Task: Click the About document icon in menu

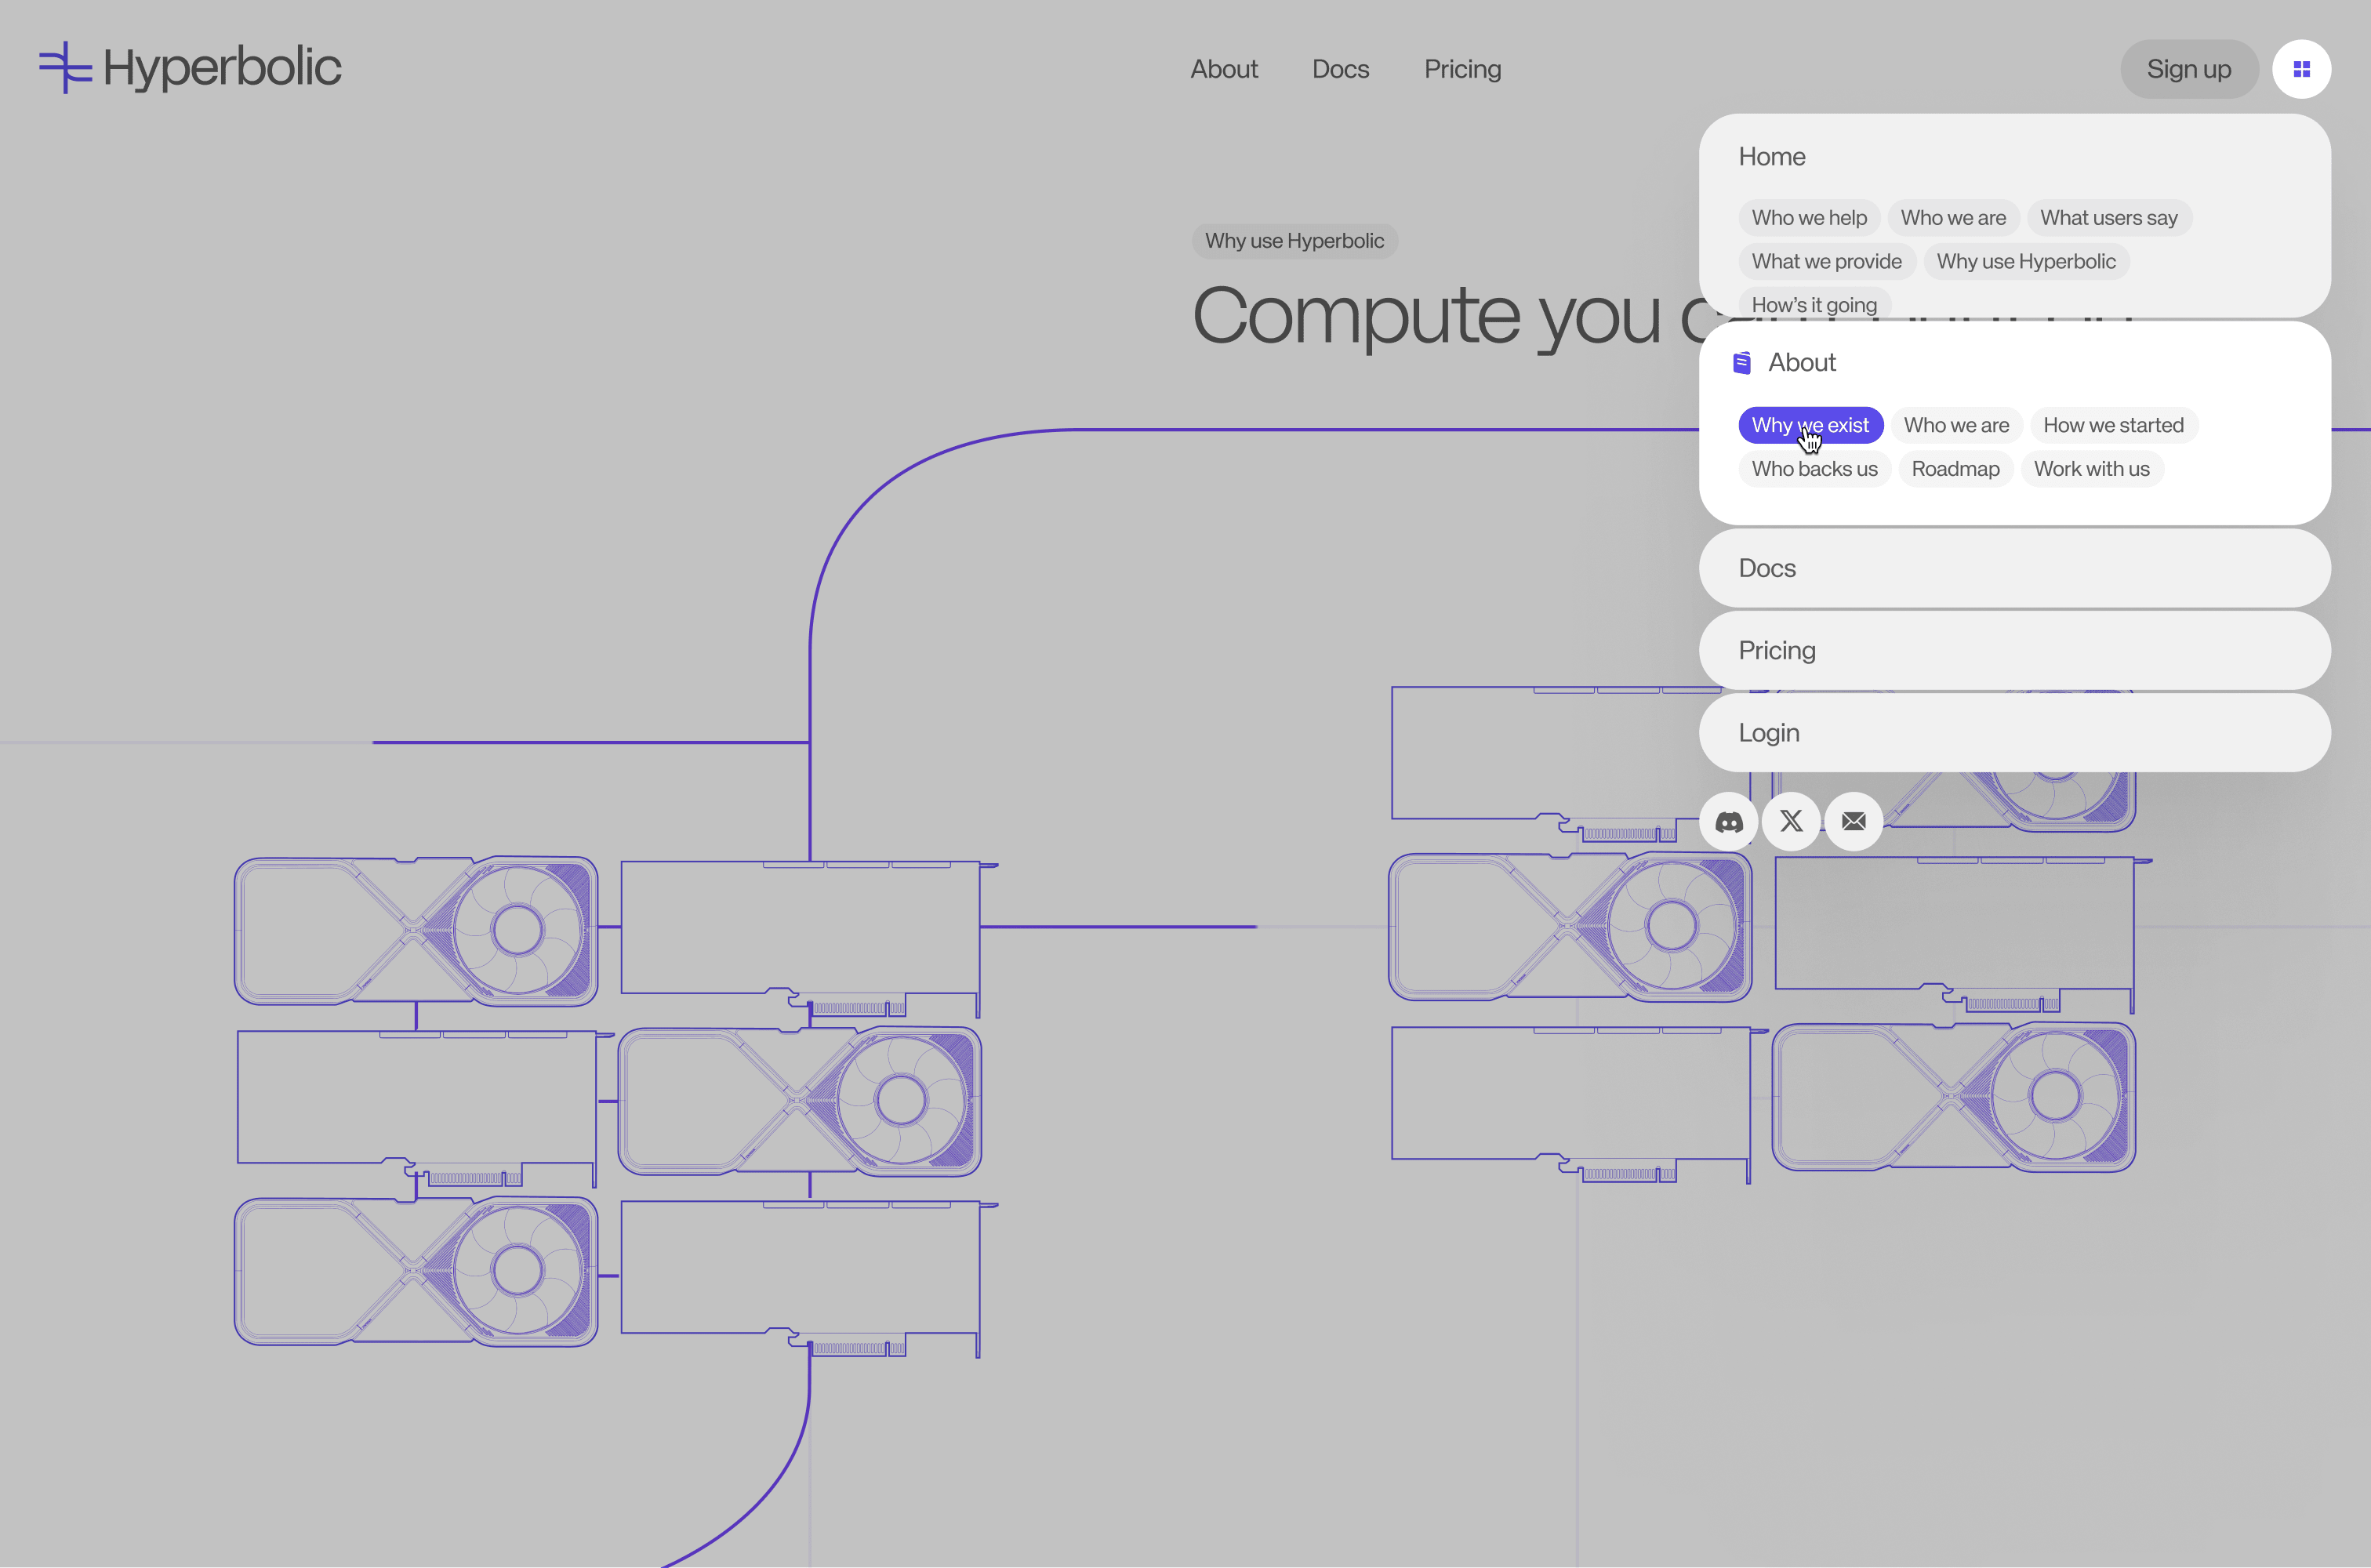Action: 1742,362
